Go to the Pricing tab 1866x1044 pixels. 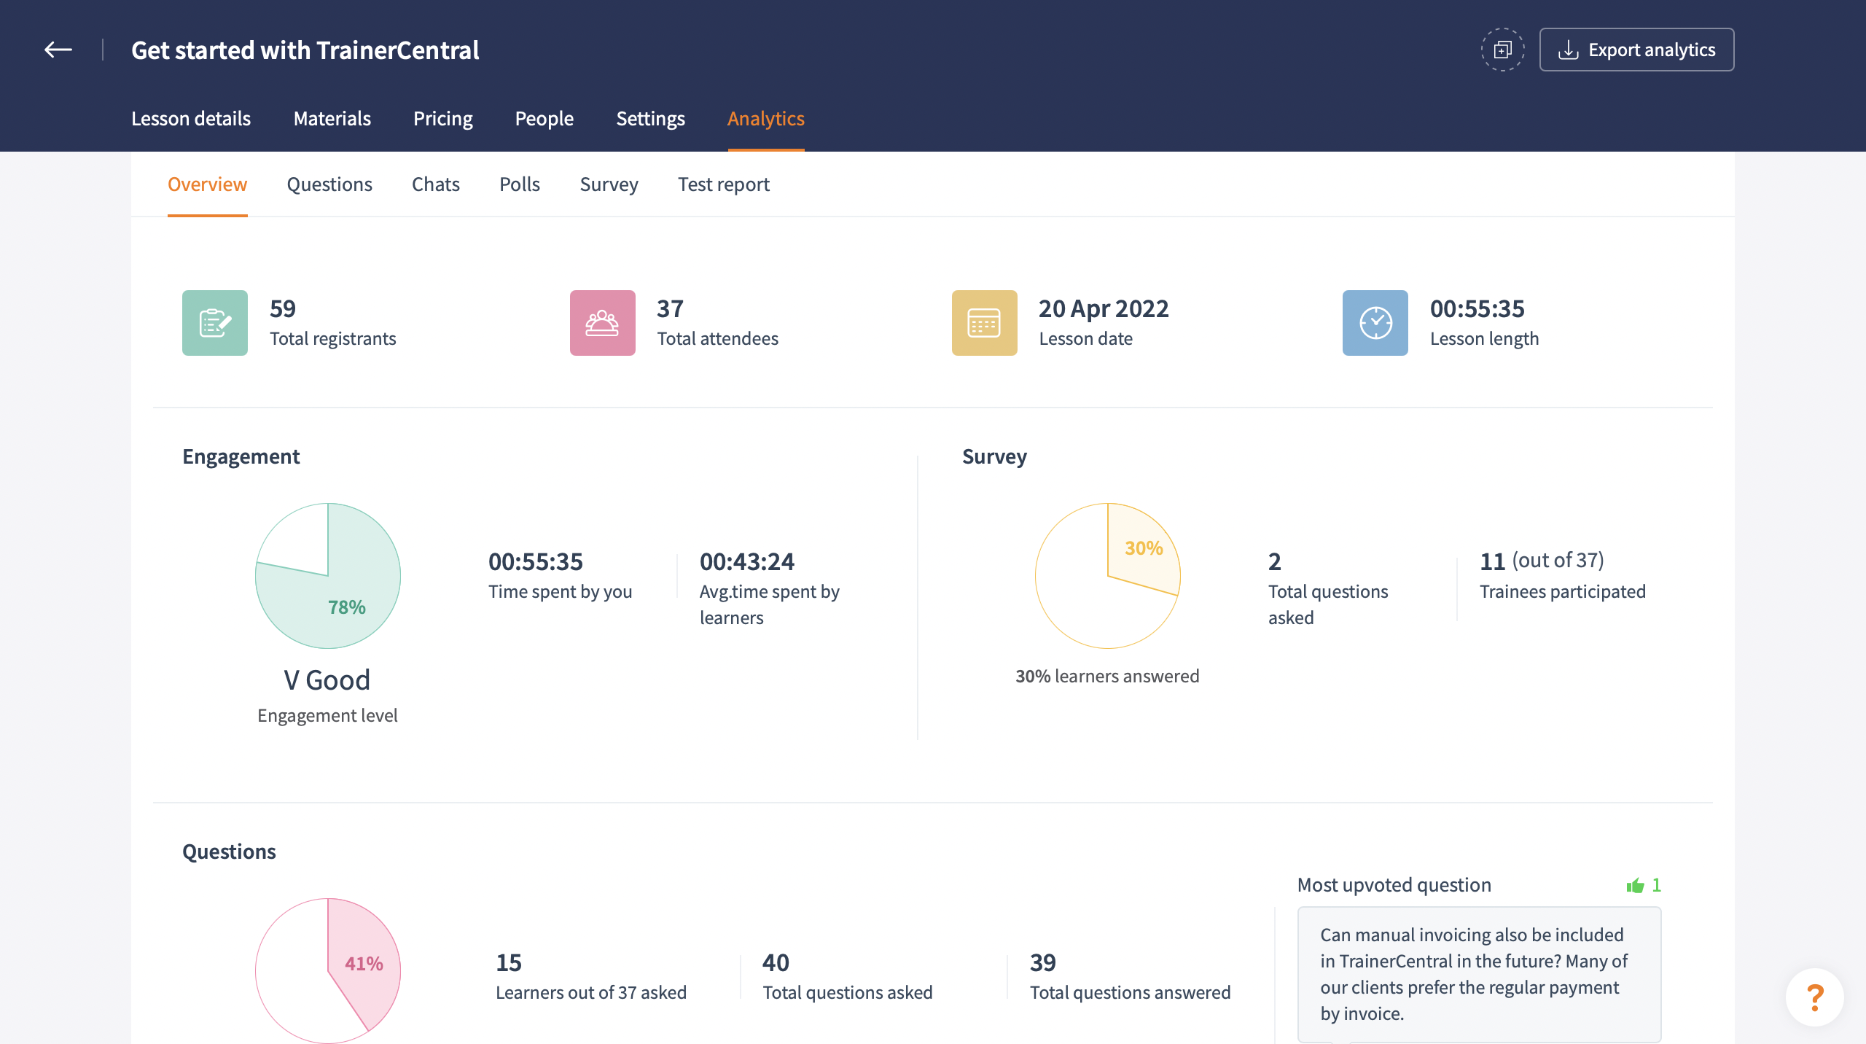442,118
